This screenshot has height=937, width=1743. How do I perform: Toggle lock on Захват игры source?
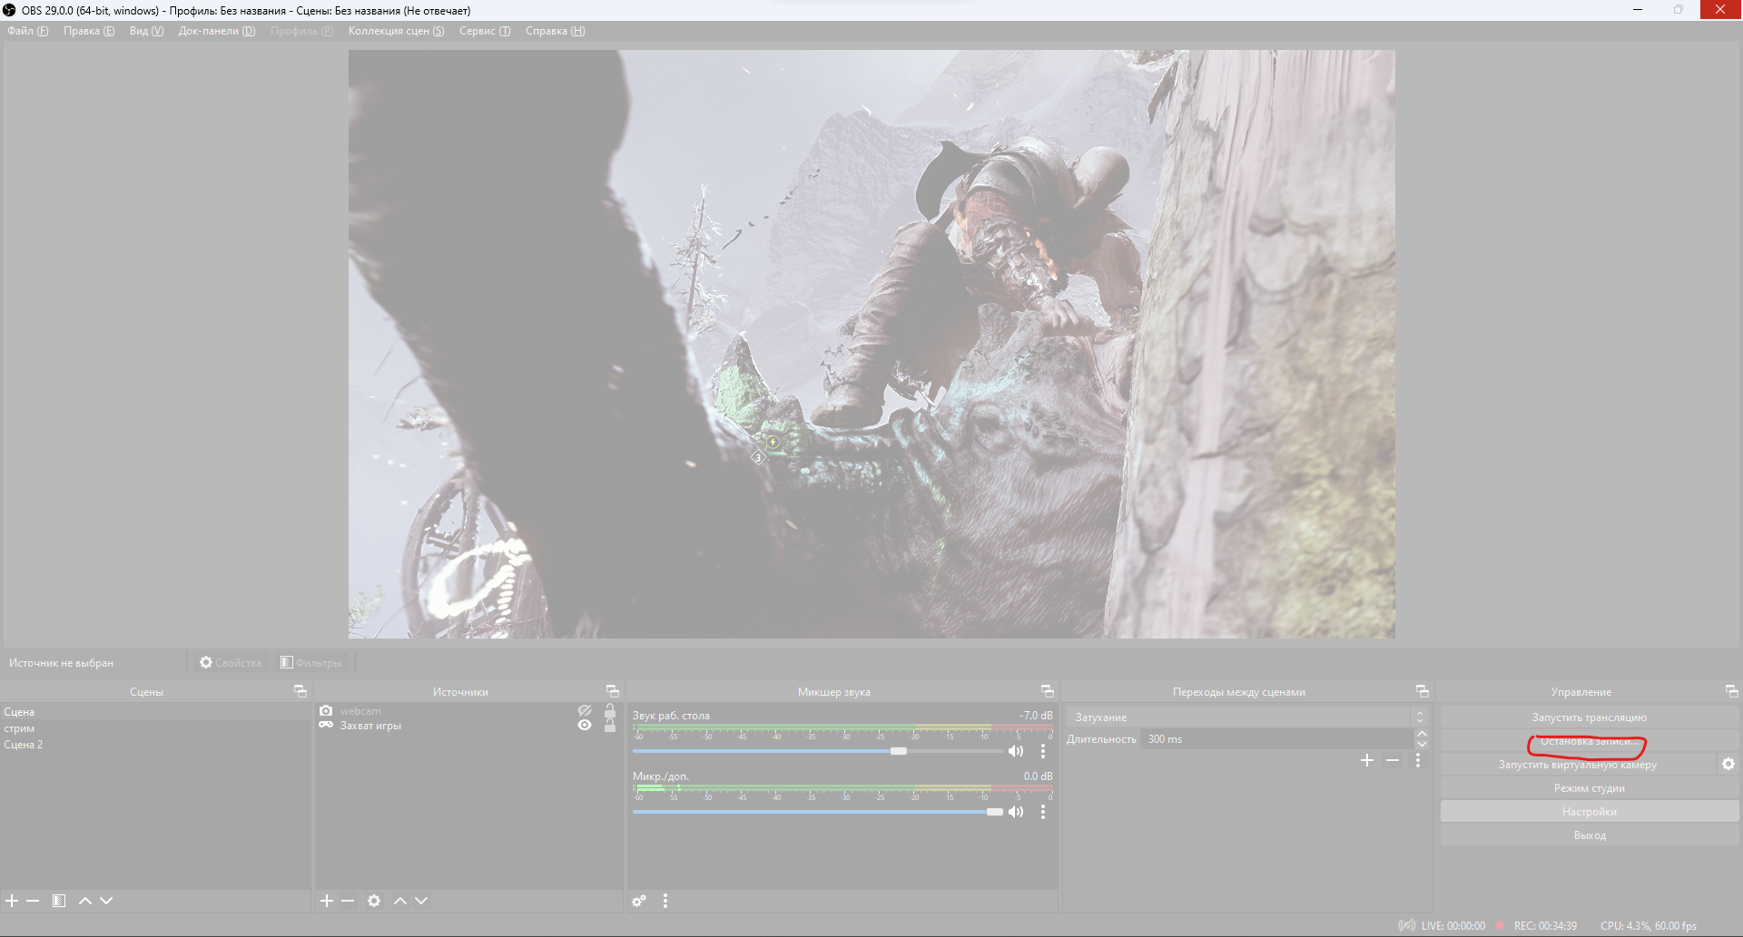(x=610, y=726)
